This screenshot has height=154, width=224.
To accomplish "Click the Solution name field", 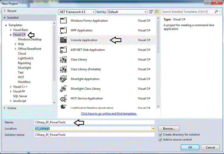I will coord(94,135).
